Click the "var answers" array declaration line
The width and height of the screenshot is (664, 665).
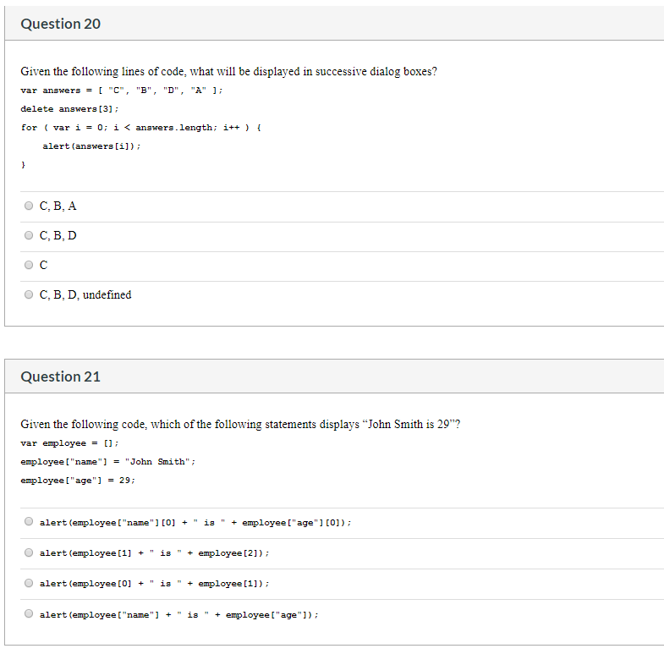tap(121, 91)
